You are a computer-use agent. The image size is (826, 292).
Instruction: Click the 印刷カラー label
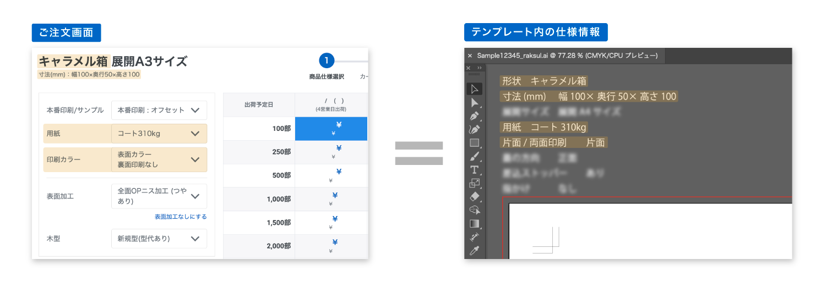click(x=64, y=160)
